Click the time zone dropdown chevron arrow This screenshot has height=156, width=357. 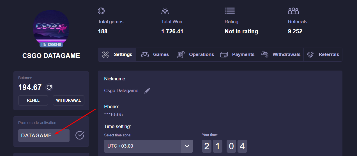(x=187, y=146)
